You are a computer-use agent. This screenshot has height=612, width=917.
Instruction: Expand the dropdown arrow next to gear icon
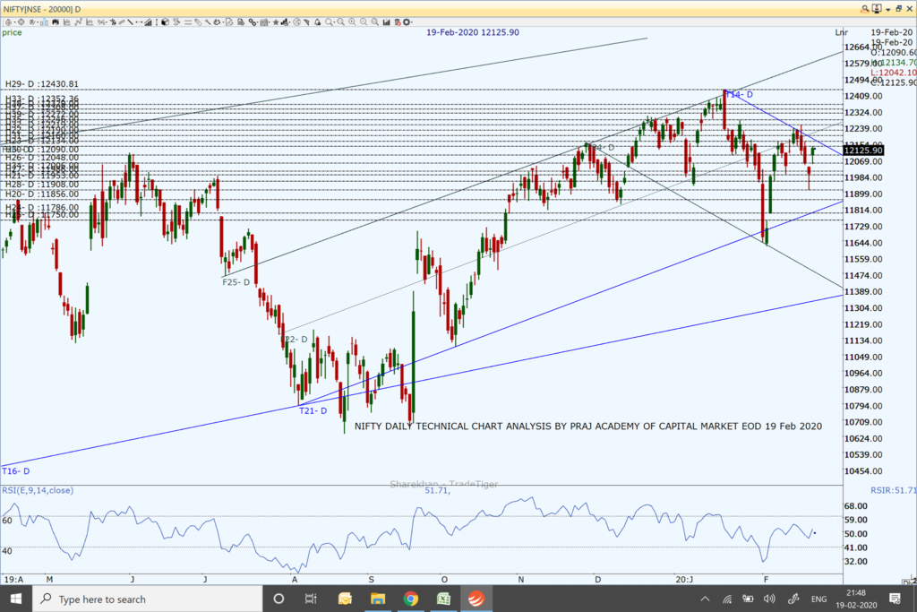[x=412, y=22]
